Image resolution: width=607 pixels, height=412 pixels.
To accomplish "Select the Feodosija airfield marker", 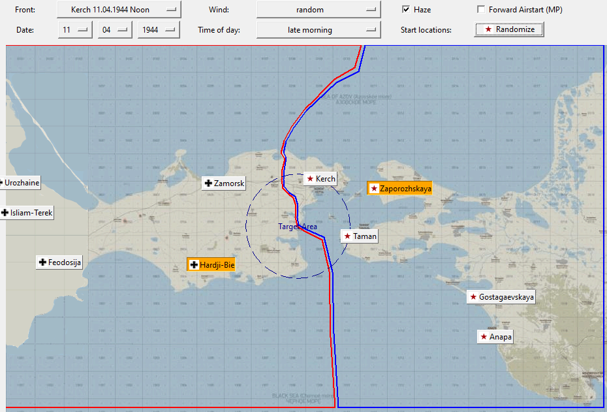I will 59,262.
